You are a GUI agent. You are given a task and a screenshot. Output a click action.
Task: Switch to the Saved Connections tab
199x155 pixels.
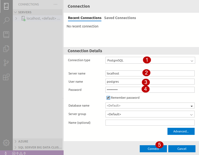120,18
